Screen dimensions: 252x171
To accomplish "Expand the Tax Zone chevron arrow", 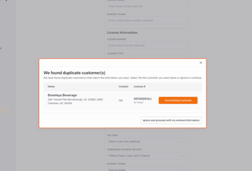I will 184,142.
